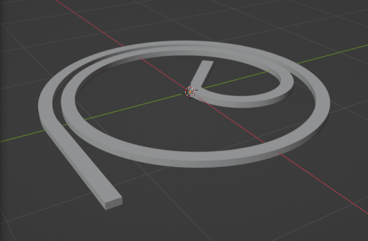
Task: Click the outer ring's front side face
Action: point(211,163)
